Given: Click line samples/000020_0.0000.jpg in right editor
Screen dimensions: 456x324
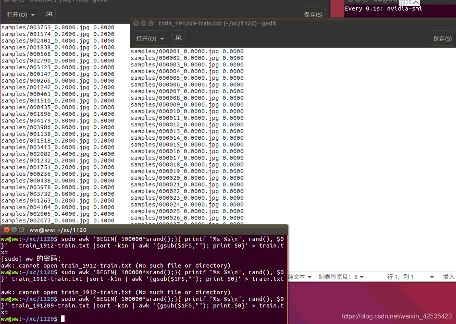Looking at the screenshot, I should point(187,178).
